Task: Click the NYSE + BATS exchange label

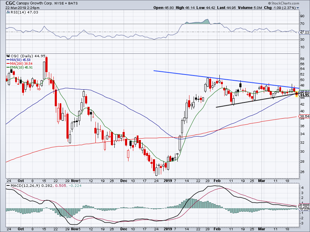Action: [66, 3]
